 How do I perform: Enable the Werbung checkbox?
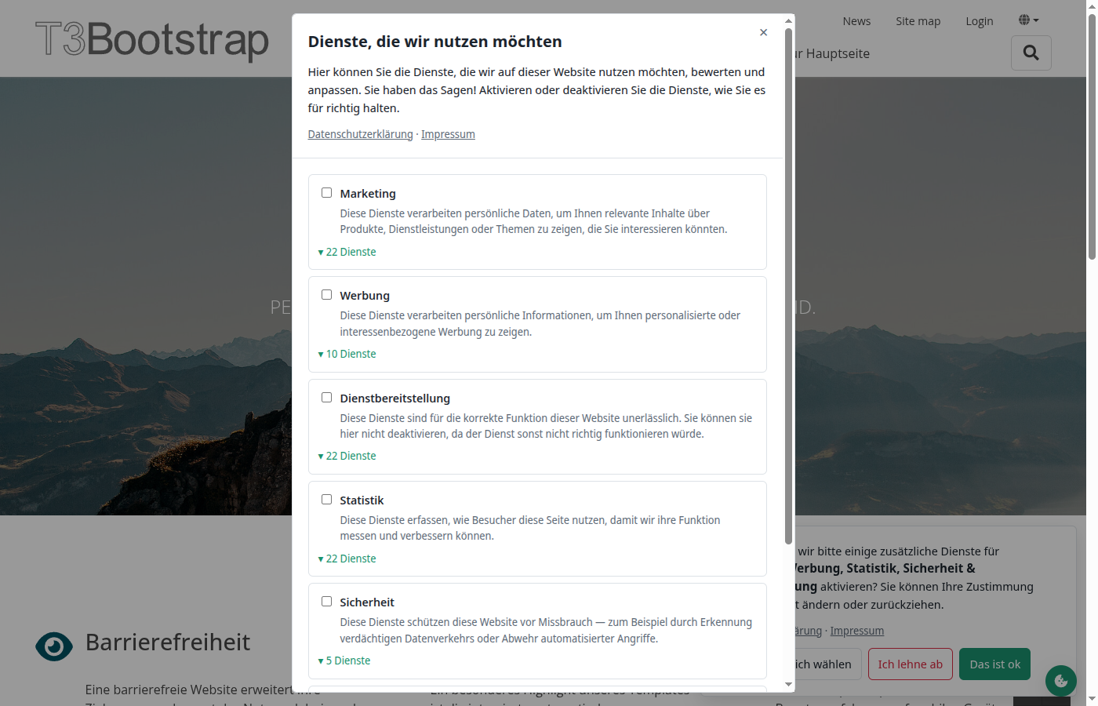click(x=327, y=295)
